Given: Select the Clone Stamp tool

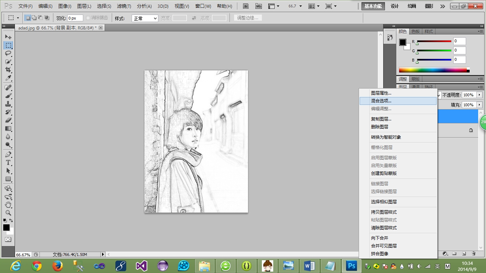Looking at the screenshot, I should [8, 104].
